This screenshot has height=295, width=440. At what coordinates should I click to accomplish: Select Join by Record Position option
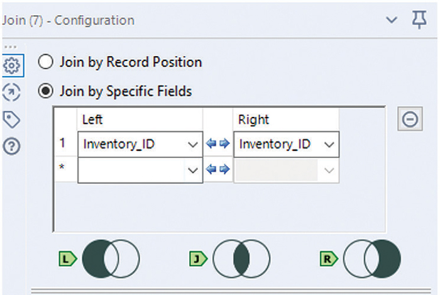coord(46,62)
